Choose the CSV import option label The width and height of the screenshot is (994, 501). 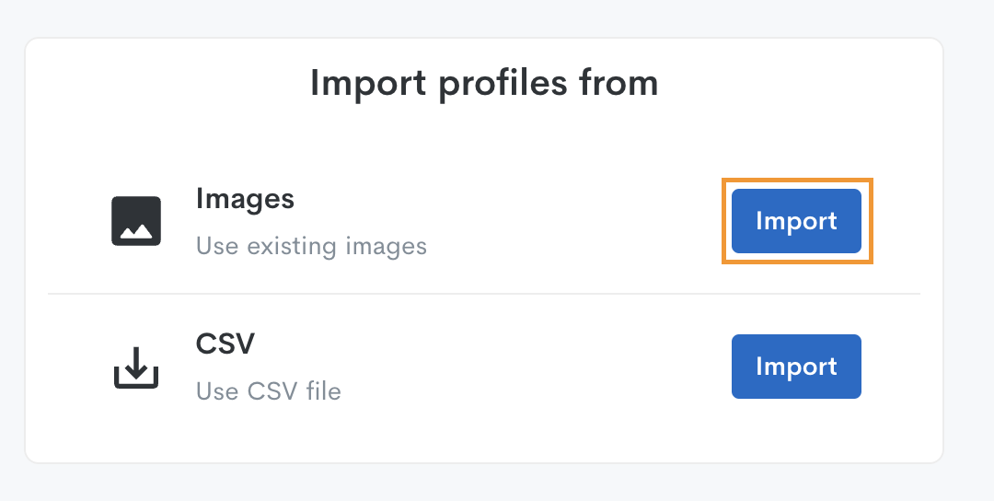(225, 344)
